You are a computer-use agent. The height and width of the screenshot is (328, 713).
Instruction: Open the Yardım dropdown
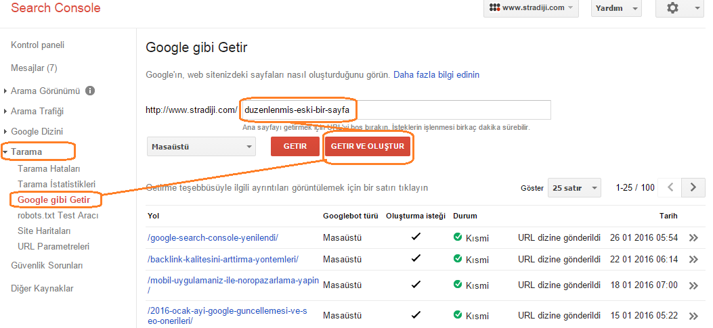[x=616, y=9]
